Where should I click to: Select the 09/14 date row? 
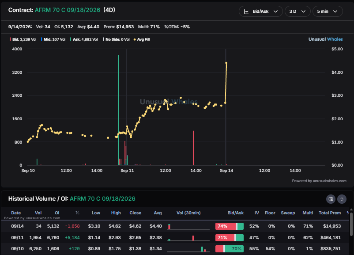point(175,226)
